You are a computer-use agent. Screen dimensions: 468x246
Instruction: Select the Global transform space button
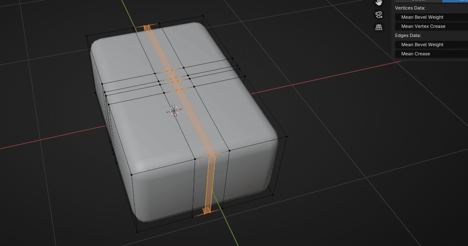[418, 1]
